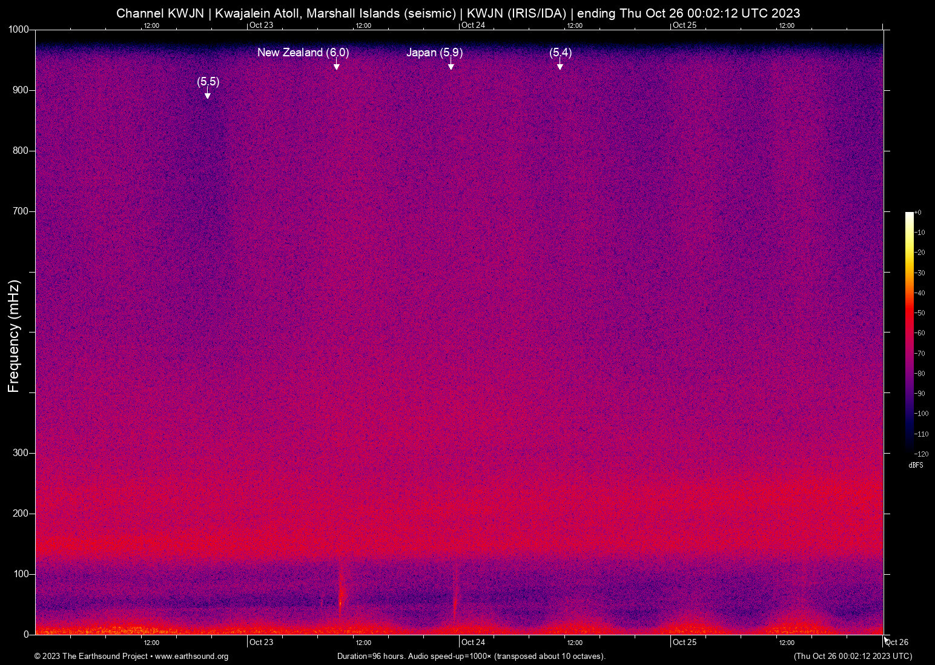
Task: Click "Oct 23" on the bottom time axis
Action: (262, 643)
